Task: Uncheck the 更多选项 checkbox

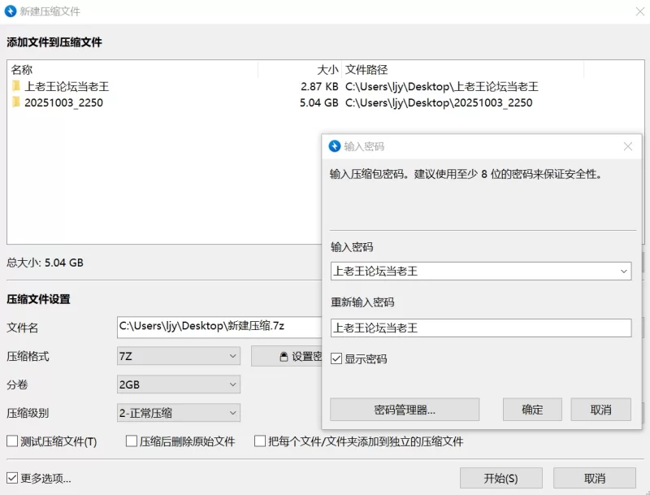Action: (12, 478)
